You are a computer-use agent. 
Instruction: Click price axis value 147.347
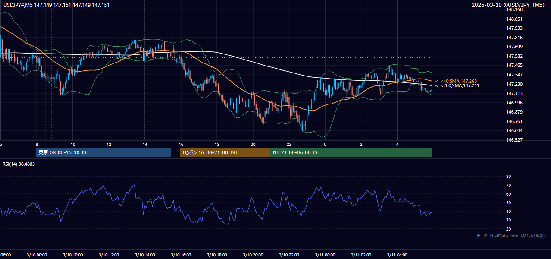pyautogui.click(x=514, y=75)
